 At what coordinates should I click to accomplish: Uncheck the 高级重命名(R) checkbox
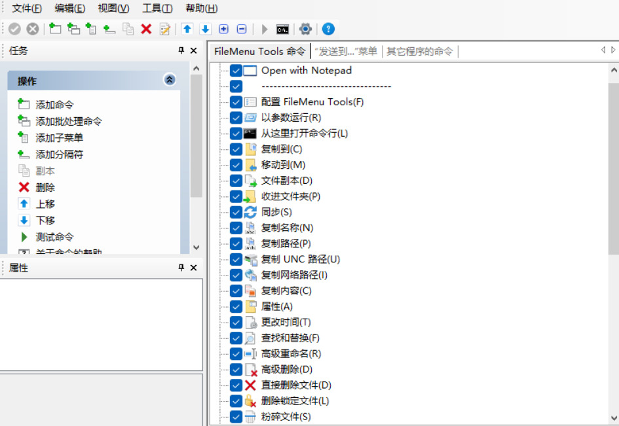pyautogui.click(x=236, y=354)
